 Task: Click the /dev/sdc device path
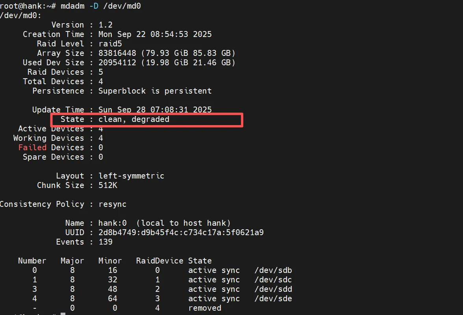click(x=273, y=280)
